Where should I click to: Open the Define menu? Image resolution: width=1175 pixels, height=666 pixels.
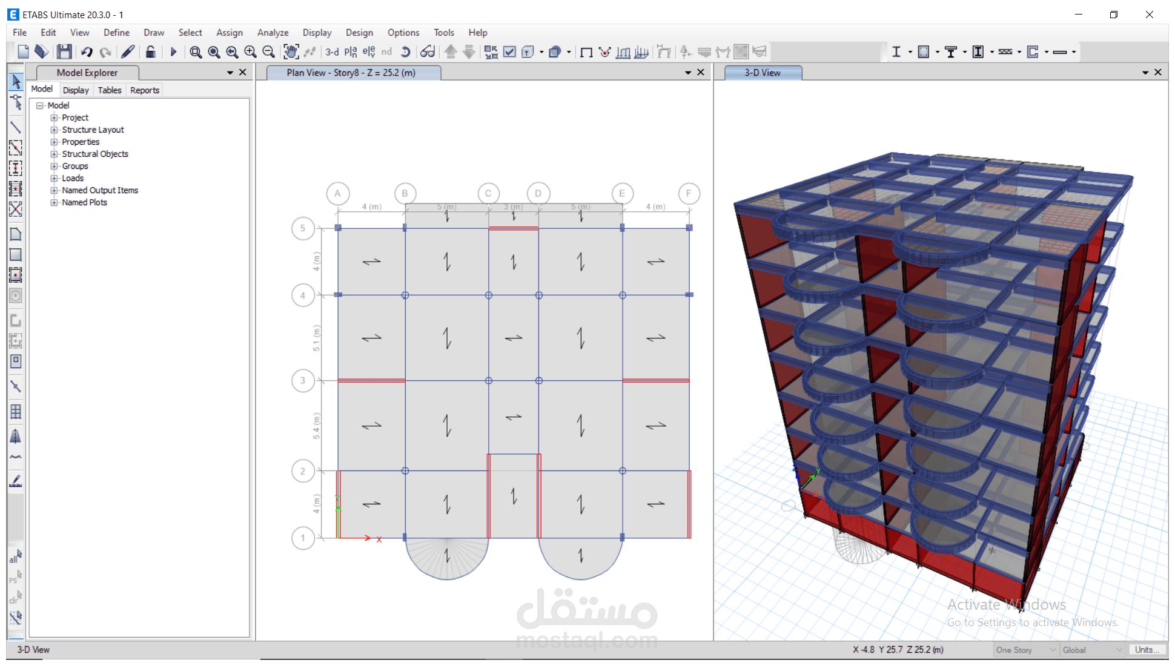click(116, 33)
